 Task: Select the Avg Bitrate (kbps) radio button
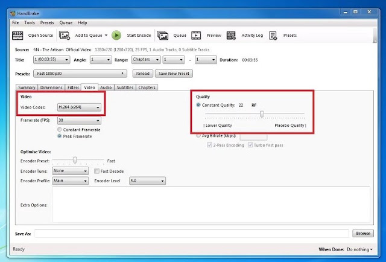point(198,136)
